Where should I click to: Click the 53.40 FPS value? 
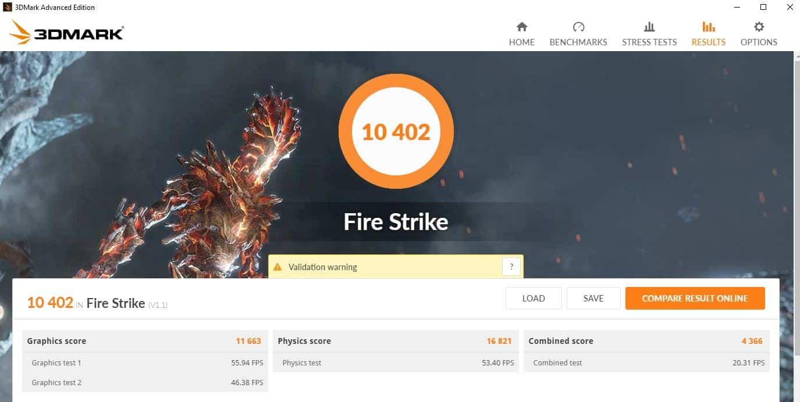pos(498,362)
